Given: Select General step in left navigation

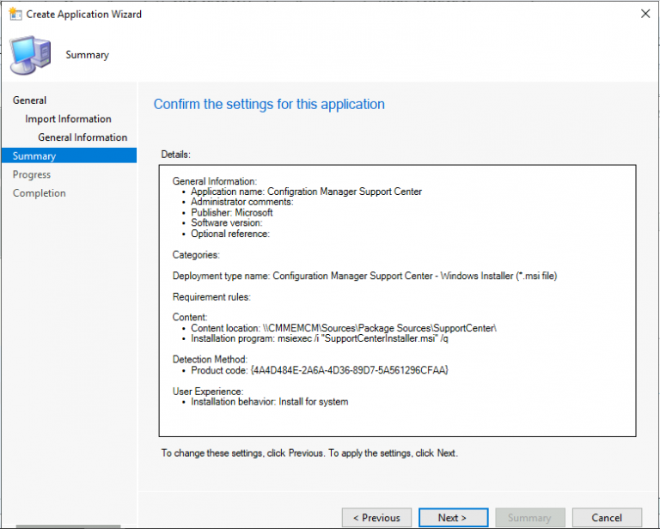Looking at the screenshot, I should 30,100.
